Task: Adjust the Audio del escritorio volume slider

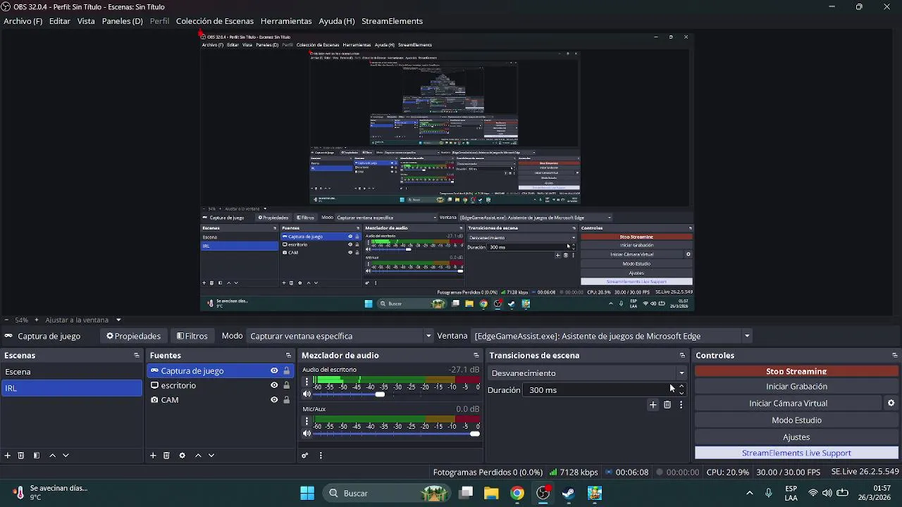Action: 397,394
